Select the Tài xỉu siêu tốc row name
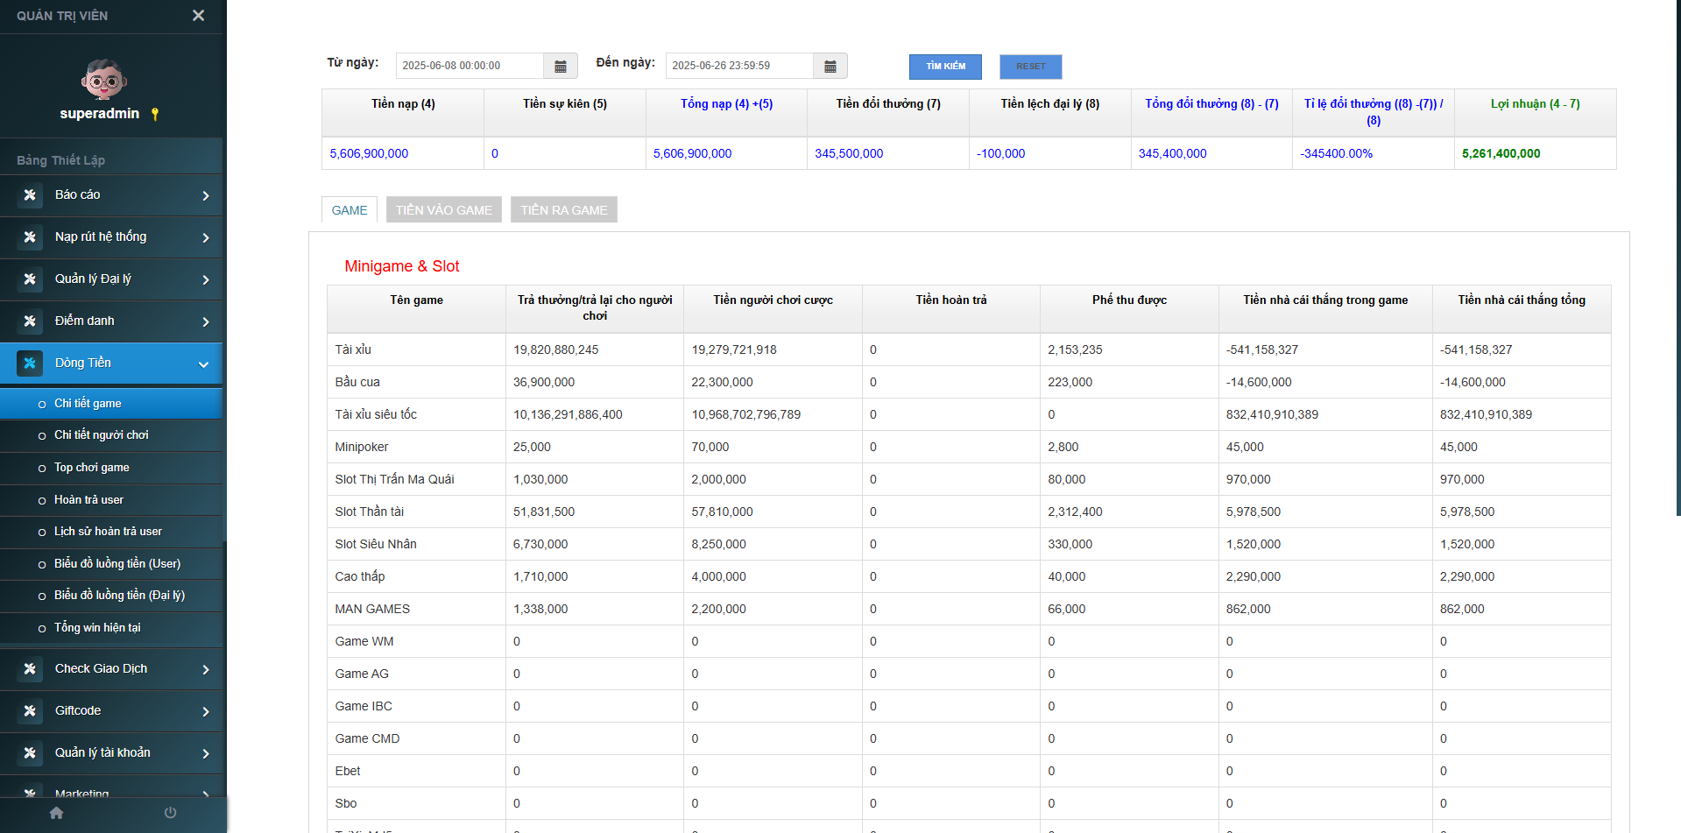The width and height of the screenshot is (1681, 833). pos(376,415)
